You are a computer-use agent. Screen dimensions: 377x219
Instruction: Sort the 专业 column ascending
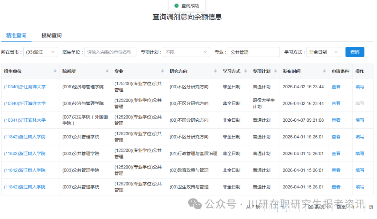[x=163, y=71]
